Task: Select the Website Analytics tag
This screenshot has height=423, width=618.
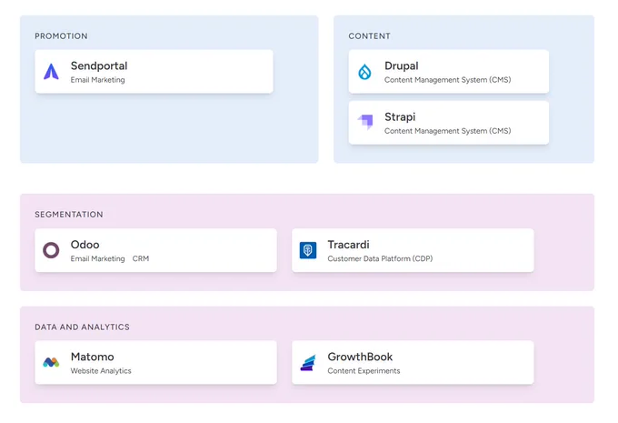Action: [x=101, y=371]
